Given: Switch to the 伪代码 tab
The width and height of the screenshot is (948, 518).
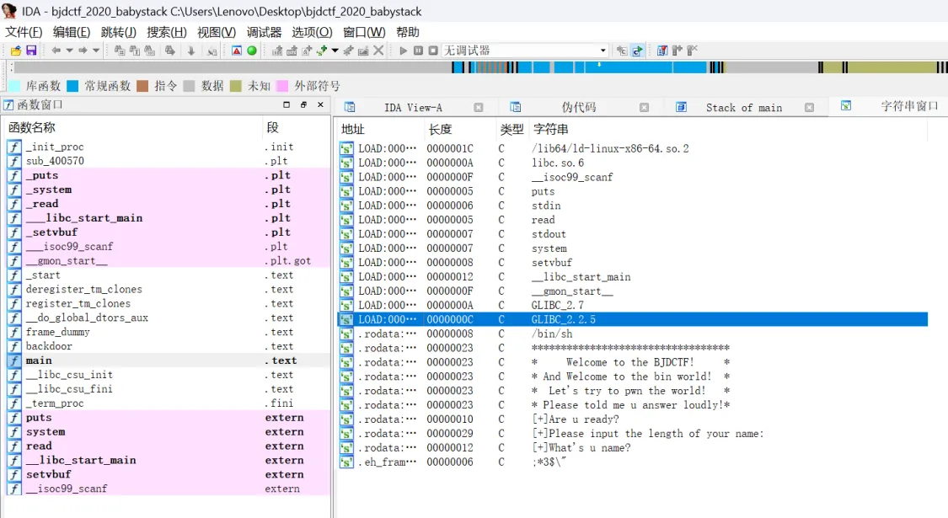Looking at the screenshot, I should pos(579,108).
